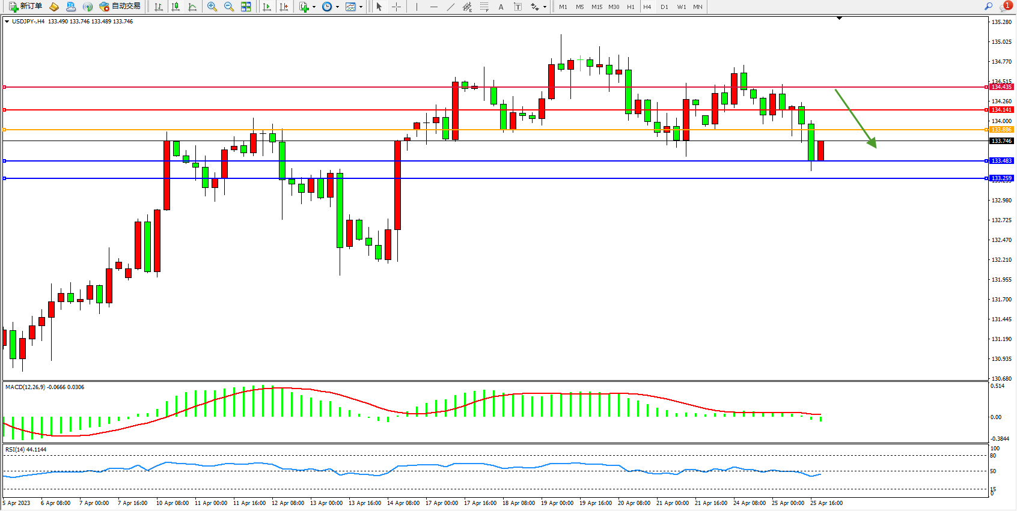Select the vertical line drawing tool
This screenshot has height=511, width=1017.
[417, 7]
